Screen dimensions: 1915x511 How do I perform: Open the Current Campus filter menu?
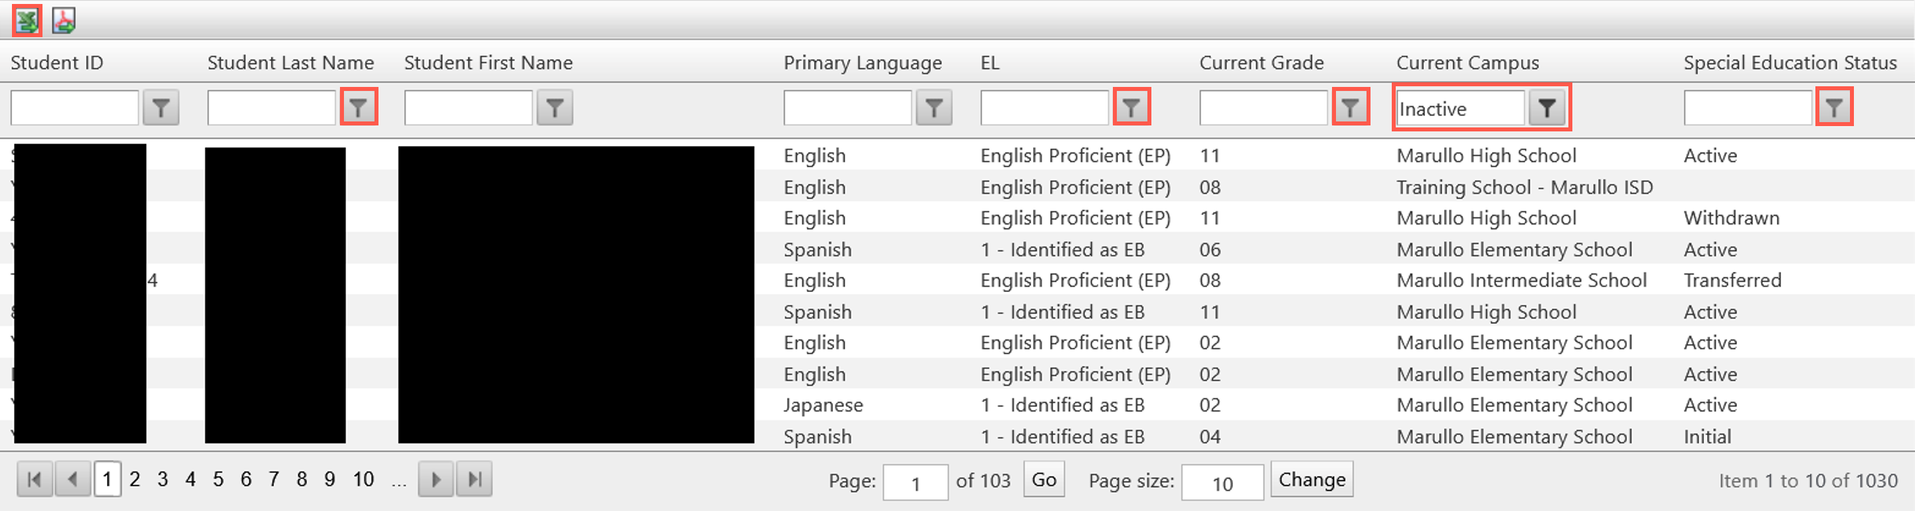(x=1547, y=108)
